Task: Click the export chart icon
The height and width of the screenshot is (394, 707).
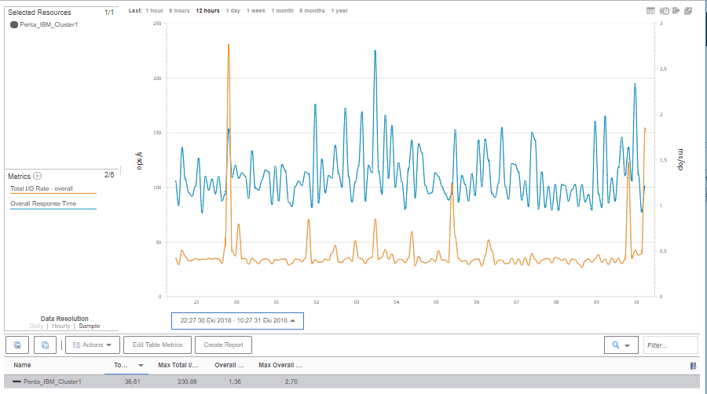Action: click(676, 11)
